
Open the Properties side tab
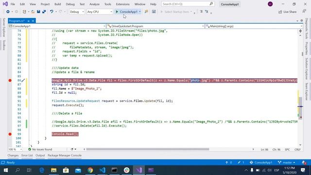(307, 48)
